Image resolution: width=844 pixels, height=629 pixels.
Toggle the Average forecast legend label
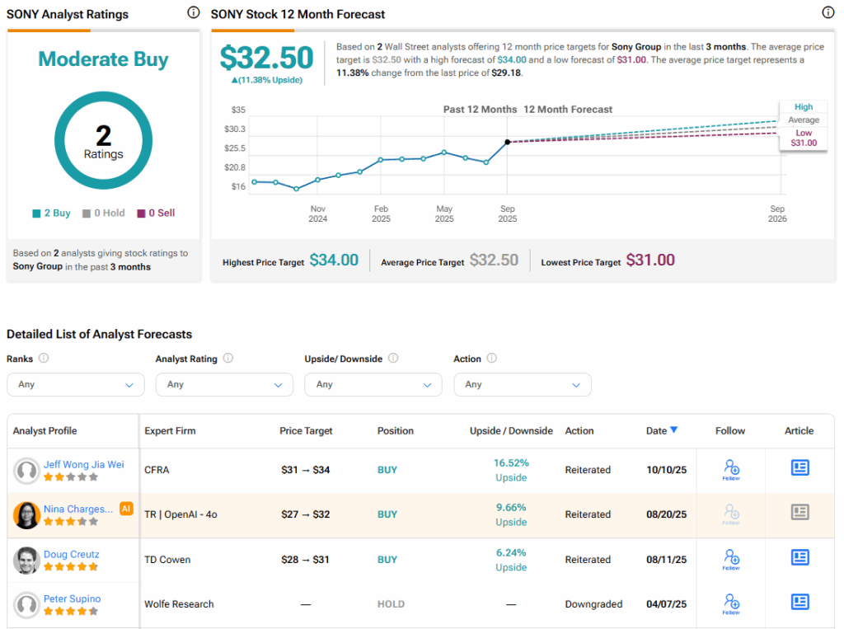pyautogui.click(x=803, y=120)
